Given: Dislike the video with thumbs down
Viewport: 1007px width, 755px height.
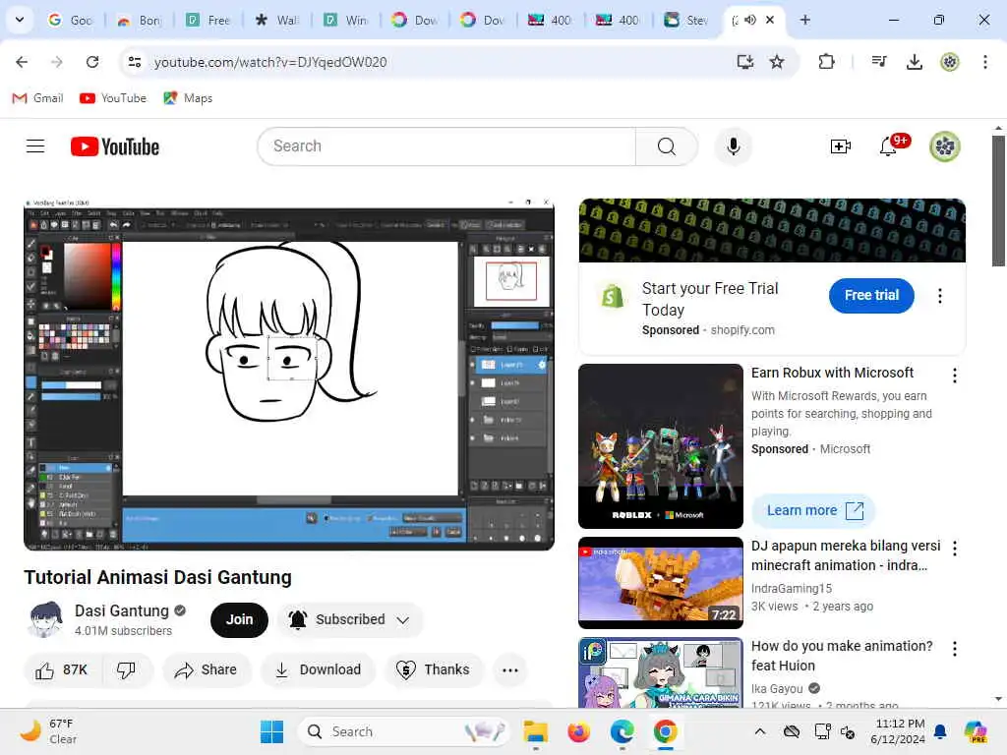Looking at the screenshot, I should [126, 669].
